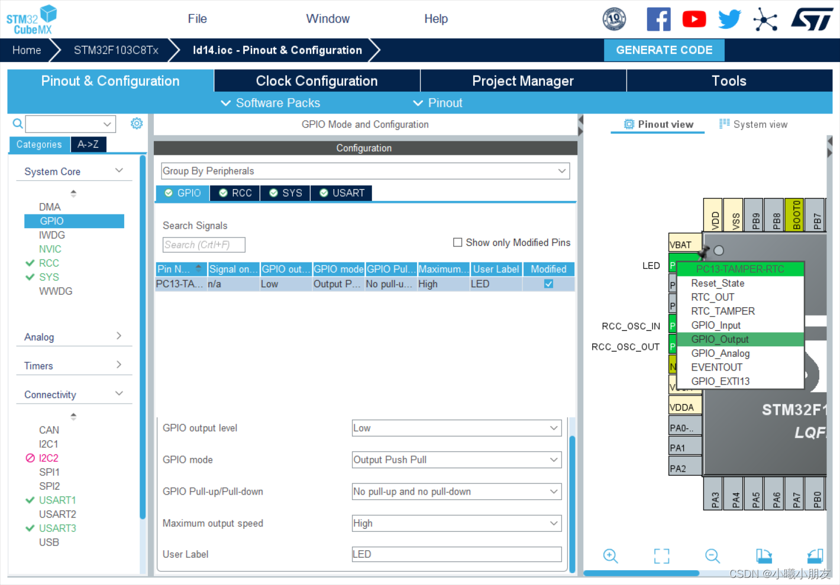Open the Help menu

pyautogui.click(x=436, y=19)
